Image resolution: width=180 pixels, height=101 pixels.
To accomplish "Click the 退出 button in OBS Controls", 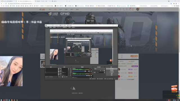I will click(112, 75).
